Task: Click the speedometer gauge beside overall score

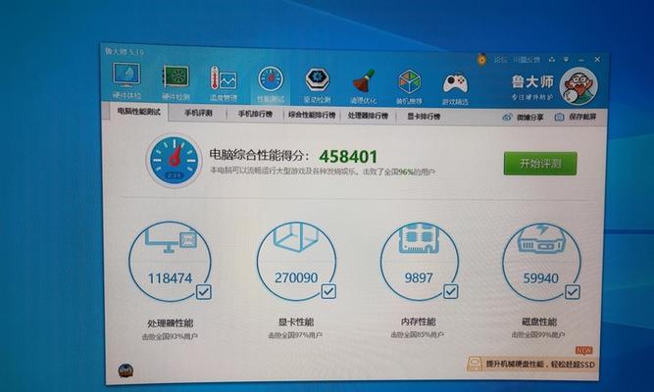Action: tap(174, 160)
